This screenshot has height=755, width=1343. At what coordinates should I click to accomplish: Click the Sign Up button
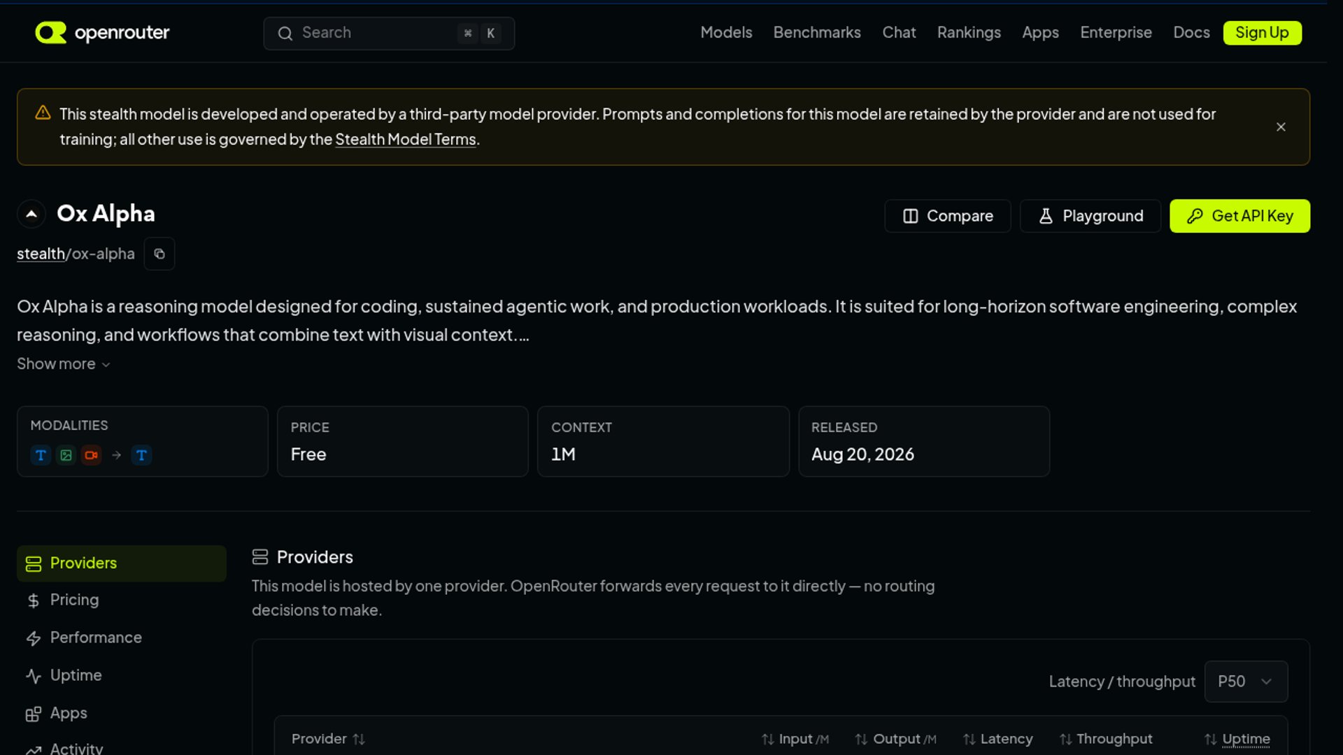(x=1262, y=33)
